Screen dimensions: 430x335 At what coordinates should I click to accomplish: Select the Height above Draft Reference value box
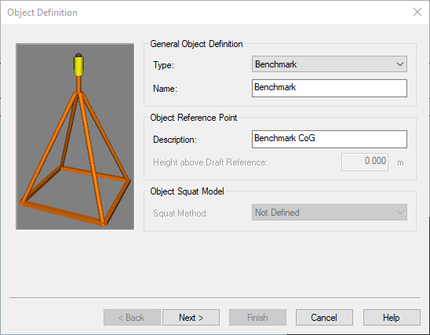tap(365, 162)
